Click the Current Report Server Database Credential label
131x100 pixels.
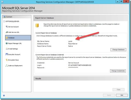click(50, 55)
